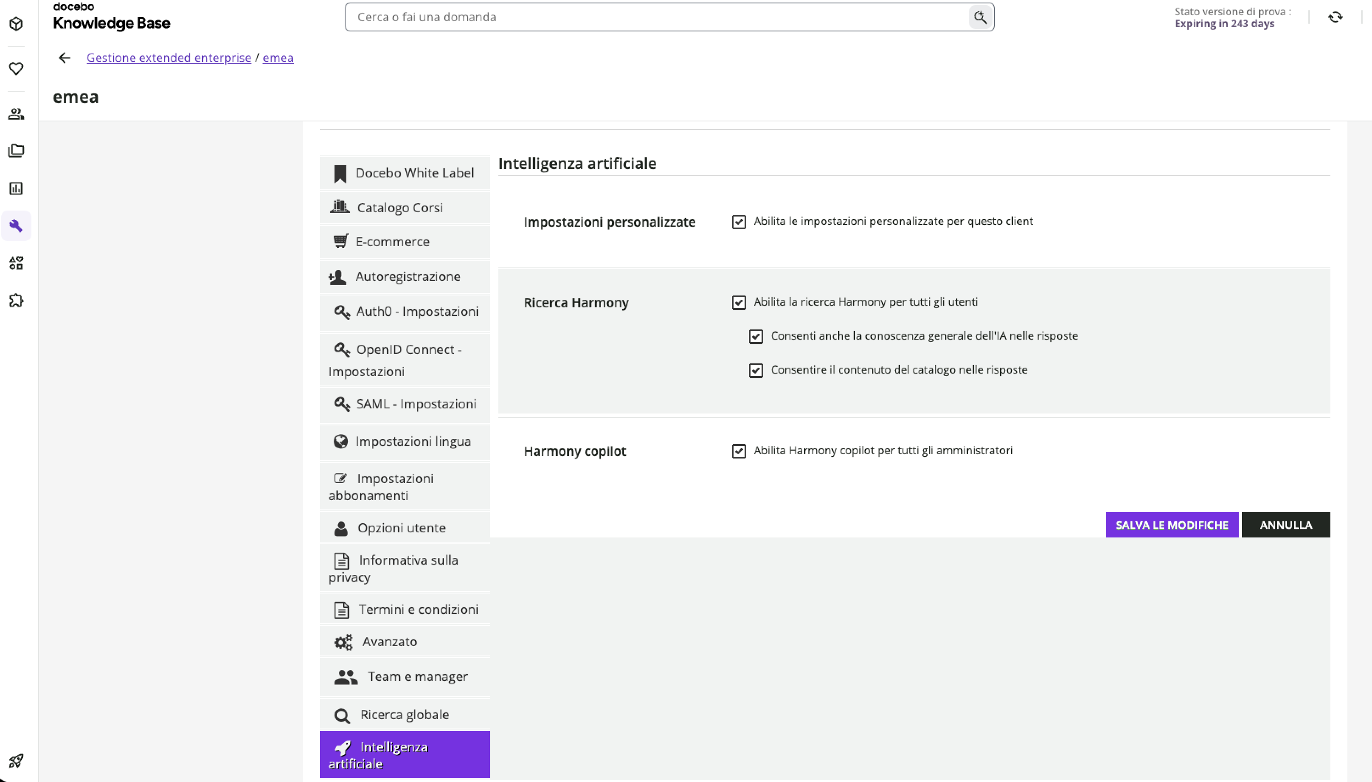Click the folders content icon in the sidebar
The width and height of the screenshot is (1372, 782).
coord(16,151)
